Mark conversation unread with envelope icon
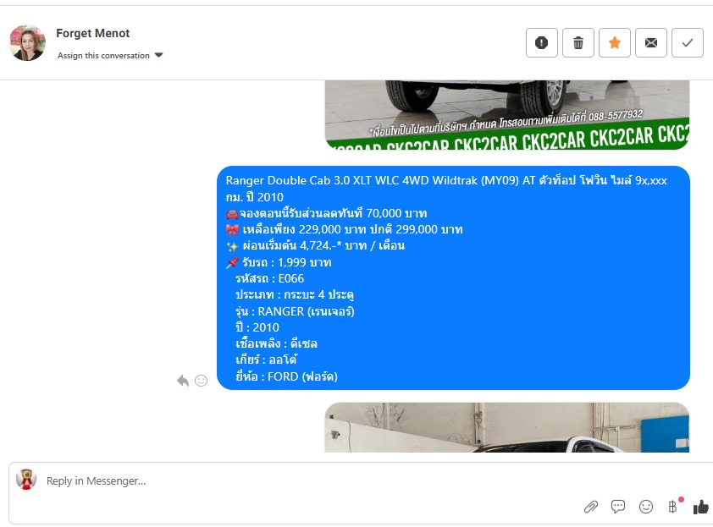The height and width of the screenshot is (527, 713). point(650,42)
